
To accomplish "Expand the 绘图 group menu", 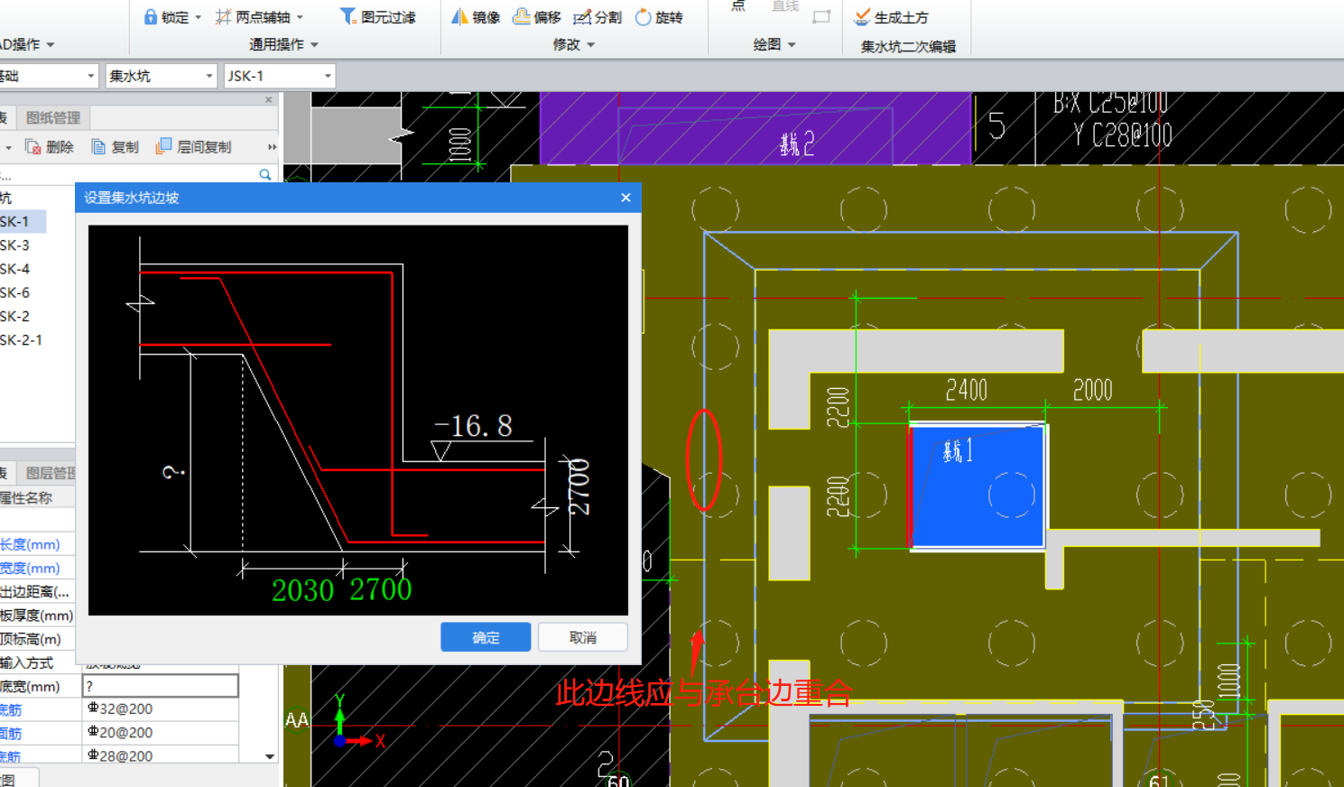I will pos(774,44).
